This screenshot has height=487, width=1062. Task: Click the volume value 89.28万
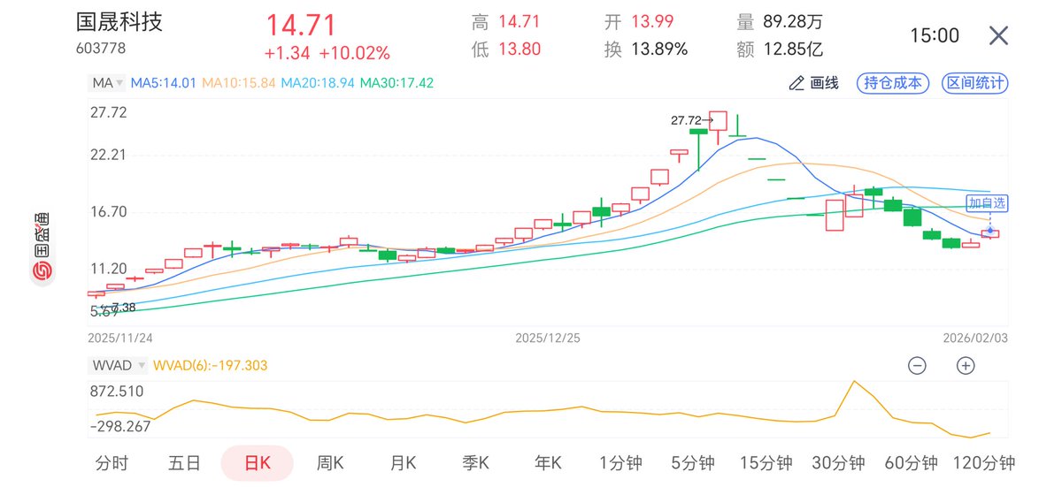click(x=791, y=21)
